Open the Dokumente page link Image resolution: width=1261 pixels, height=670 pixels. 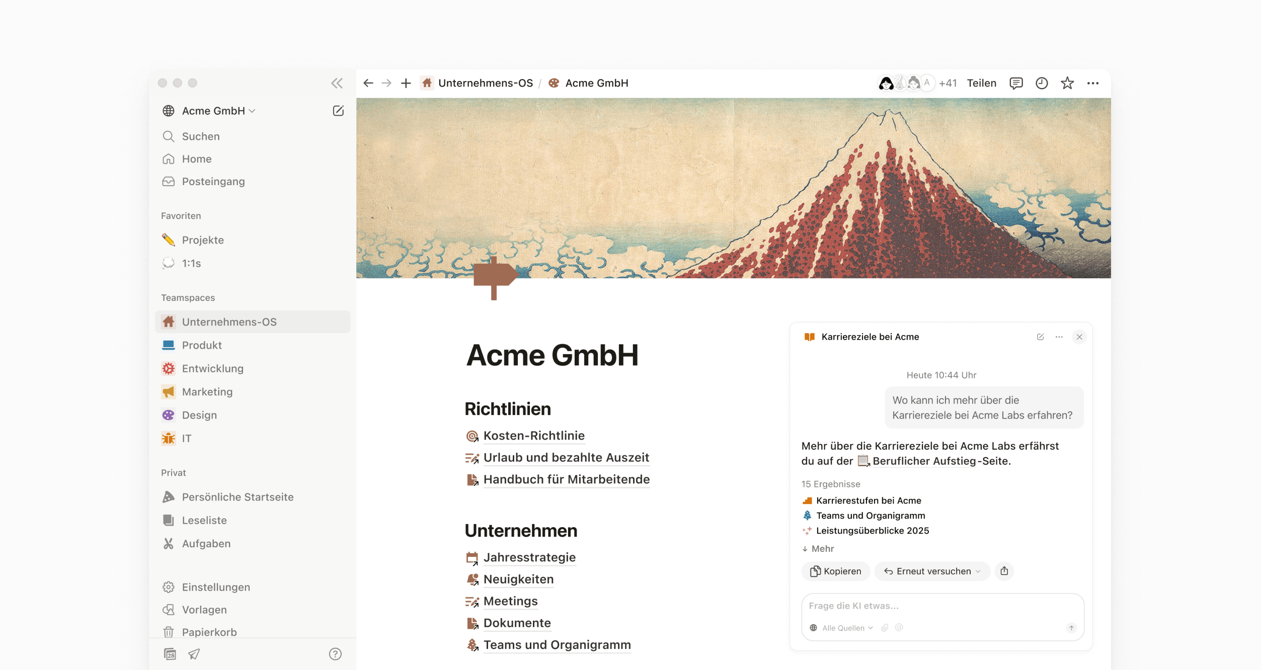click(x=517, y=623)
